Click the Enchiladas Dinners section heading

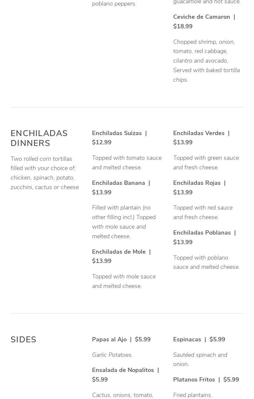click(x=39, y=138)
